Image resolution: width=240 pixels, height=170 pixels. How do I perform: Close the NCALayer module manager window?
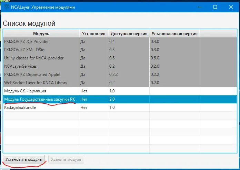pos(231,7)
